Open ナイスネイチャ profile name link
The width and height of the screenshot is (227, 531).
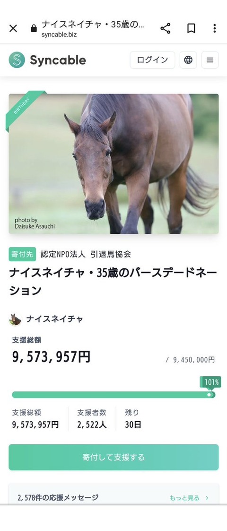55,319
